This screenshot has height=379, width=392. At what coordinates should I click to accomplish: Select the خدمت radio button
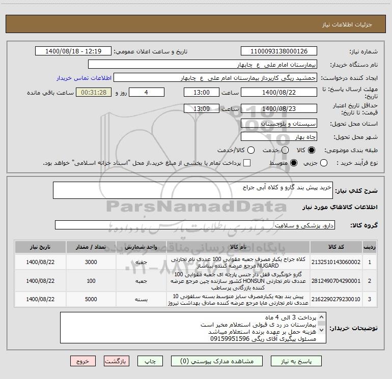[285, 150]
